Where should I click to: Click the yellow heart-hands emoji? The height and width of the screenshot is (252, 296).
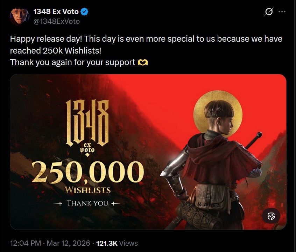(143, 63)
